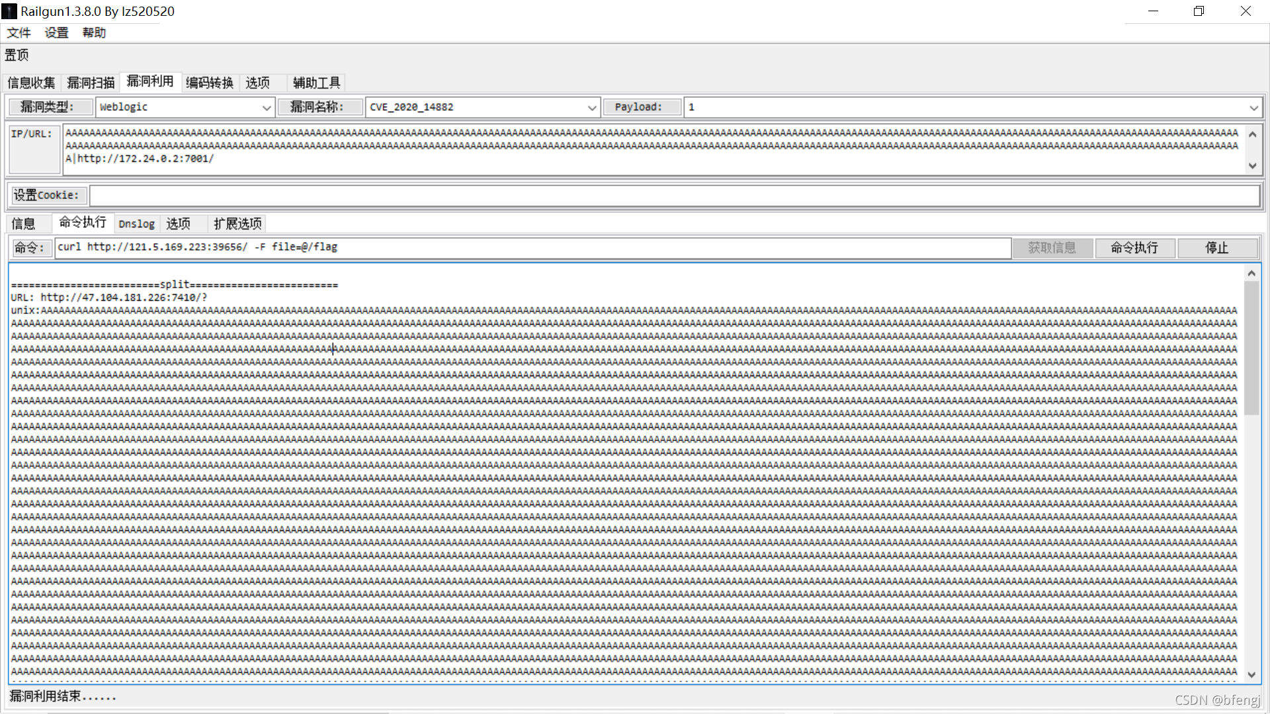Click the output pane scrollbar thumb
This screenshot has height=714, width=1270.
click(x=1251, y=348)
